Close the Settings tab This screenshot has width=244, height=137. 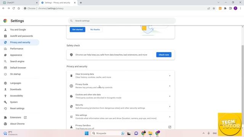pyautogui.click(x=75, y=3)
